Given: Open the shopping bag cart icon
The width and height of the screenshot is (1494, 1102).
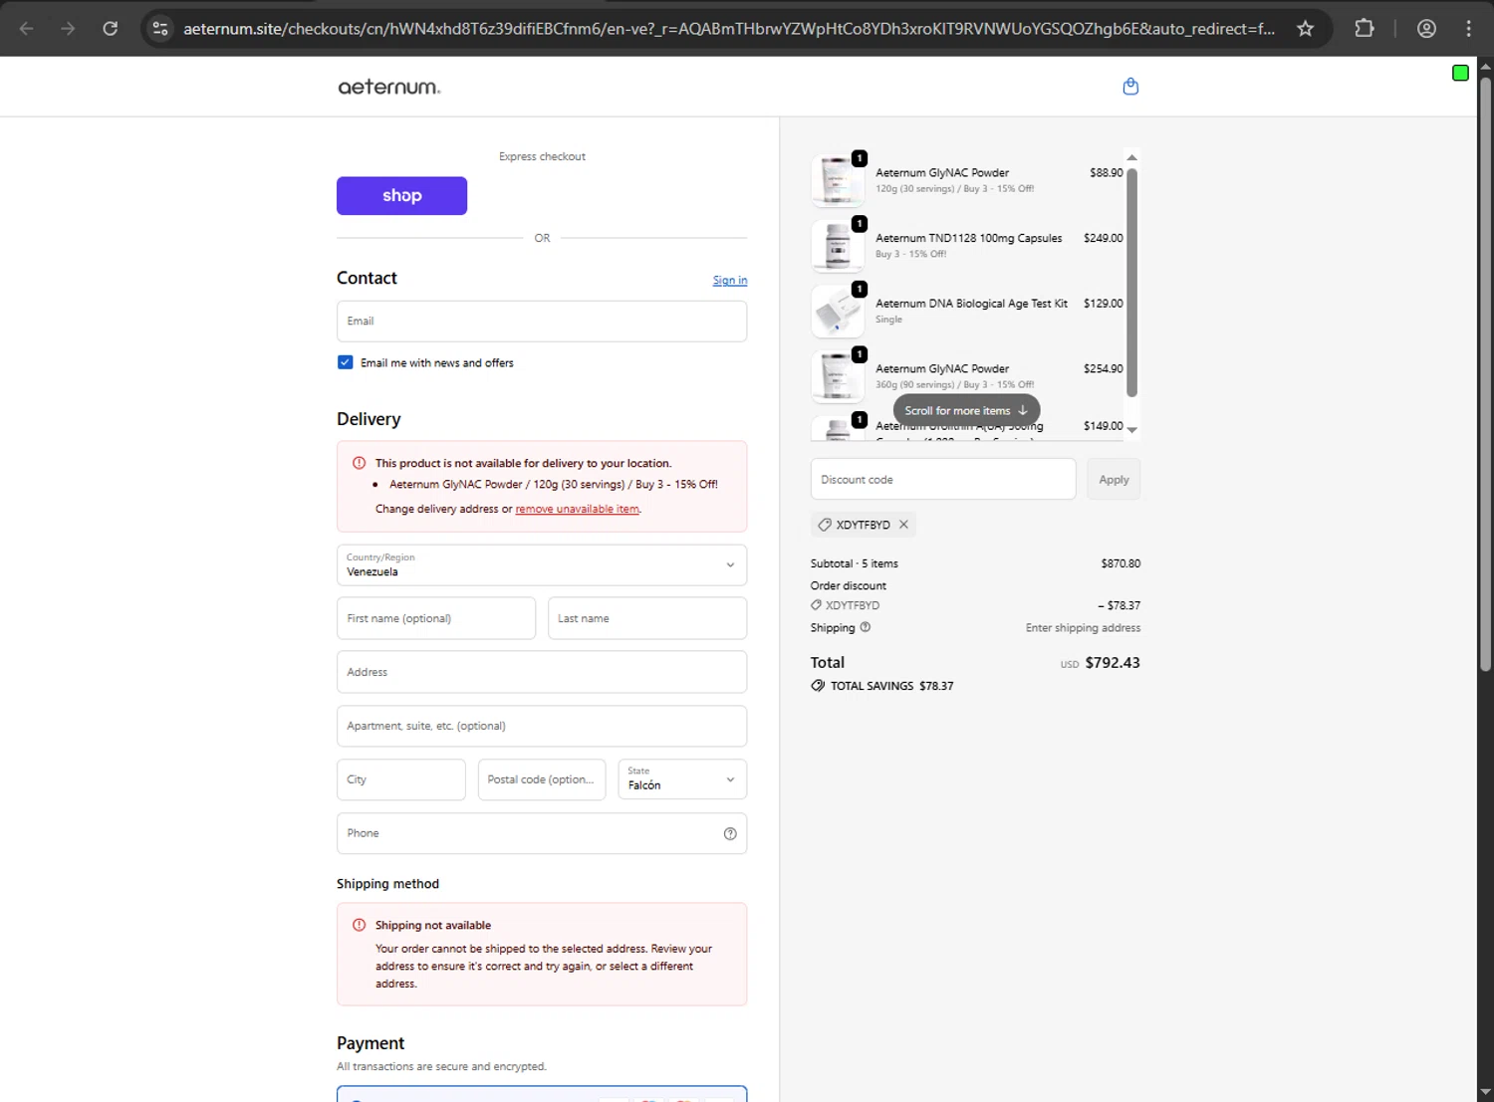Looking at the screenshot, I should 1130,87.
